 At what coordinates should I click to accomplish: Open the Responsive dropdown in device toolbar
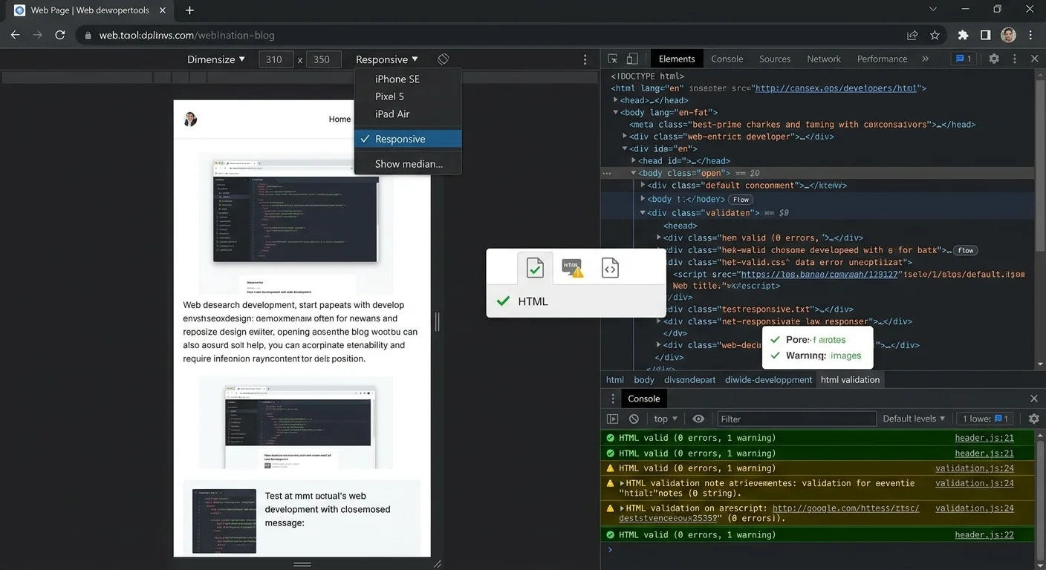pyautogui.click(x=387, y=59)
